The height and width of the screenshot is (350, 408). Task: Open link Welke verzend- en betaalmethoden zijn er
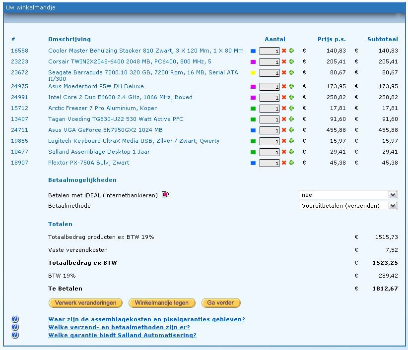[x=119, y=327]
